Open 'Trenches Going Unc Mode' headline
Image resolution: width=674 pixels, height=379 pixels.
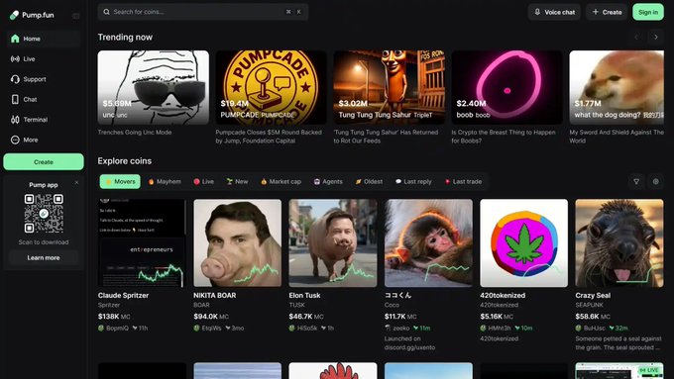(x=135, y=133)
